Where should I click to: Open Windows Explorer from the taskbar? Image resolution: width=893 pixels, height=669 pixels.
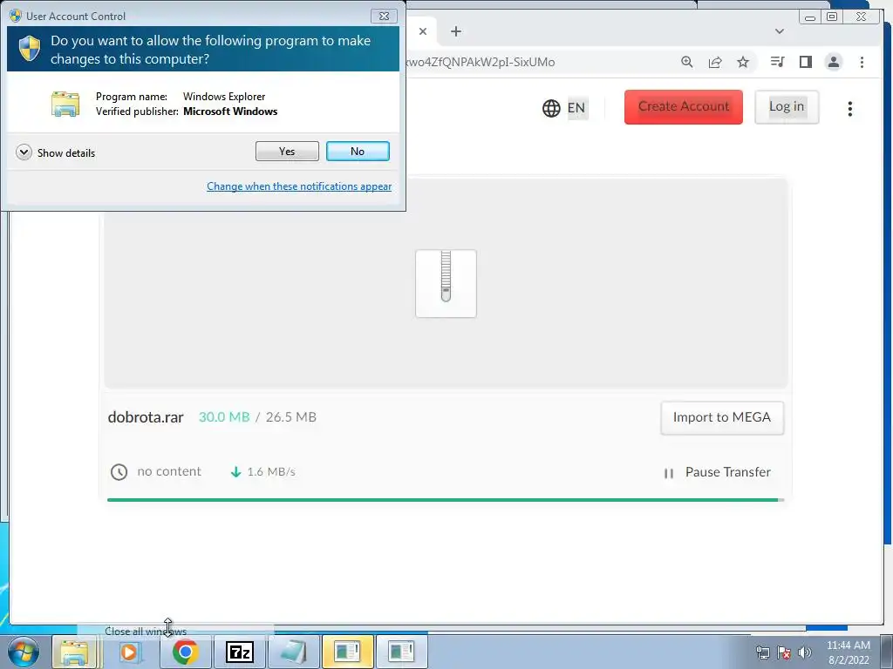(75, 652)
